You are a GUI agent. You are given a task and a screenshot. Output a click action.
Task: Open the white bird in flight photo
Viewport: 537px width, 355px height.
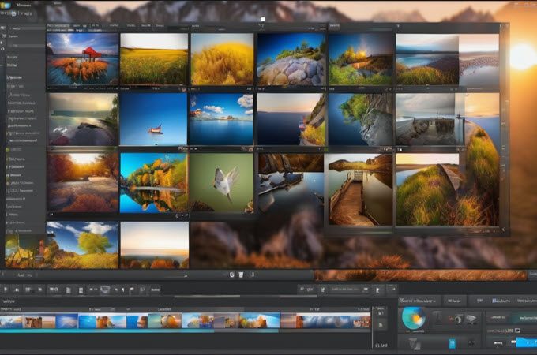(222, 182)
